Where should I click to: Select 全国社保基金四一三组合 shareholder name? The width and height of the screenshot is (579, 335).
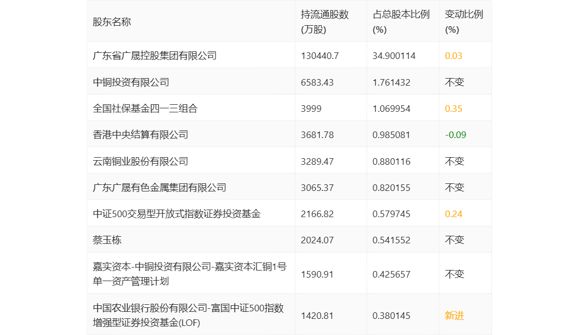pos(145,108)
